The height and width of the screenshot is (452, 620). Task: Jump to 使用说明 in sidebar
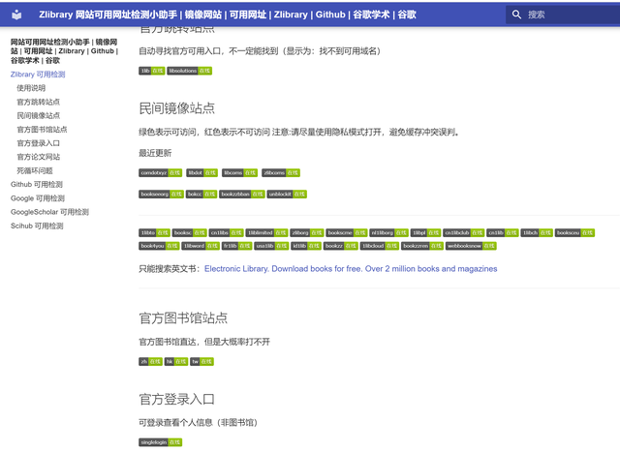[x=31, y=88]
